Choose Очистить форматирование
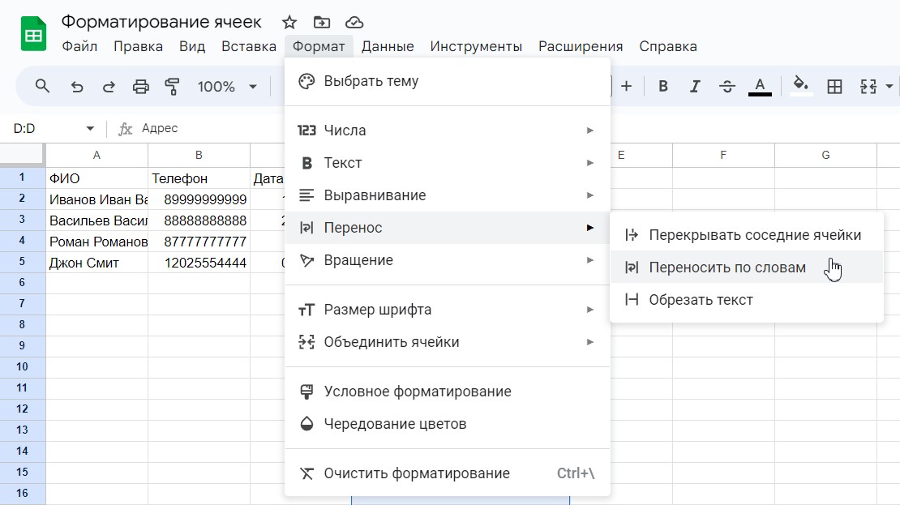The height and width of the screenshot is (505, 900). tap(416, 473)
